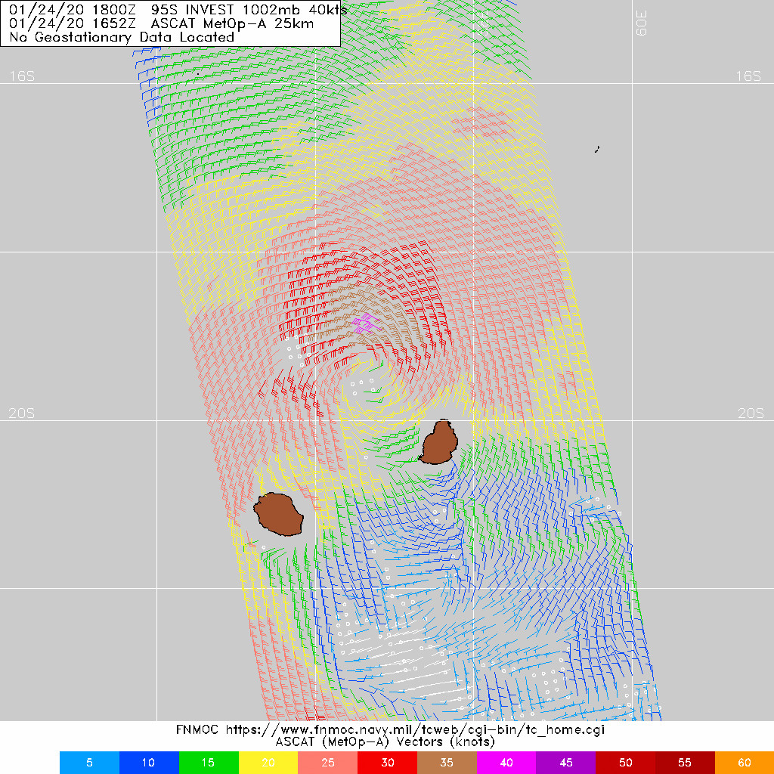
Task: Click the Réunion island shape
Action: click(x=277, y=514)
